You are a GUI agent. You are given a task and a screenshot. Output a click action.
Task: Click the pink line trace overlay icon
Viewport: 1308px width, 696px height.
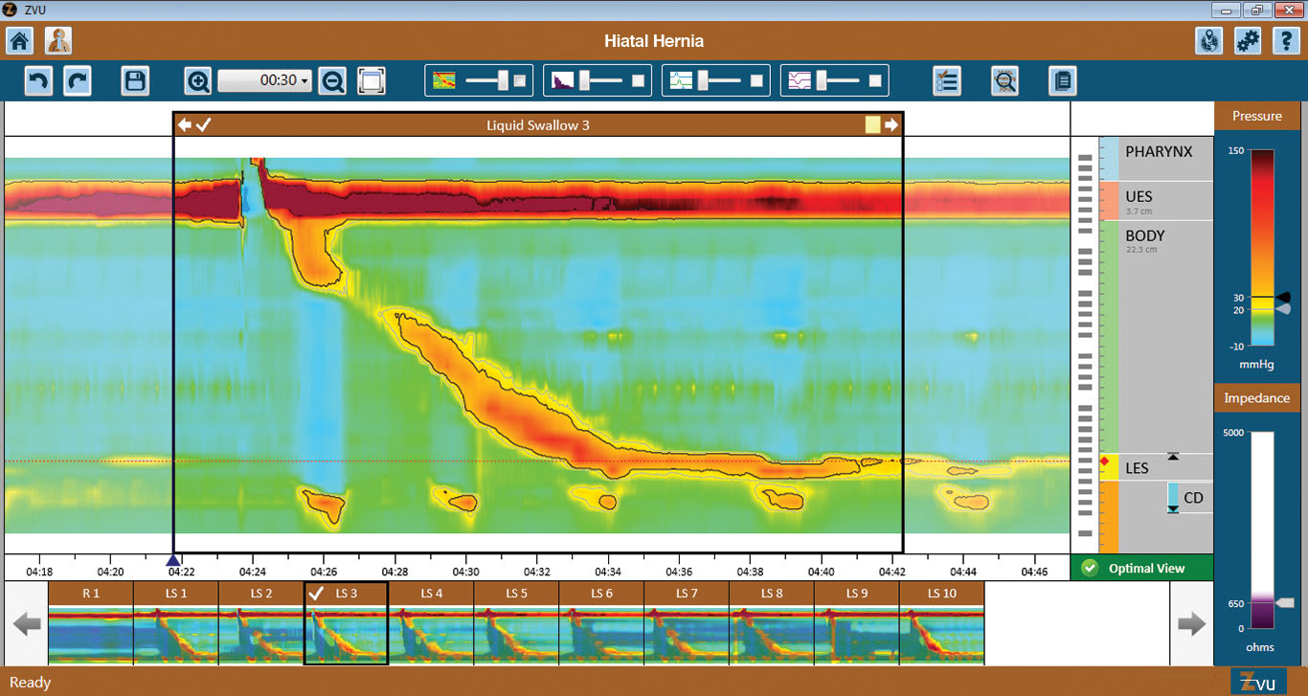coord(800,81)
